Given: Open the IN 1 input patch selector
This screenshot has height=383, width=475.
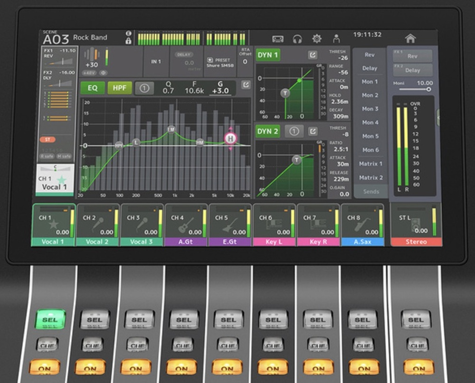Looking at the screenshot, I should [x=156, y=62].
